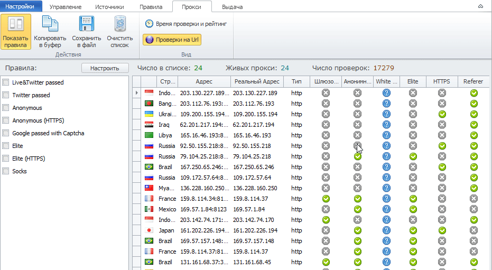This screenshot has width=492, height=270.
Task: Open the Настройки tab
Action: point(20,7)
